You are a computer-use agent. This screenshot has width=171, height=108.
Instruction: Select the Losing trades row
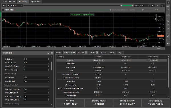pos(112,95)
